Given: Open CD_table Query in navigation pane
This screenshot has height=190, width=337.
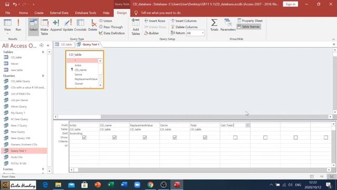Looking at the screenshot, I should tap(20, 81).
